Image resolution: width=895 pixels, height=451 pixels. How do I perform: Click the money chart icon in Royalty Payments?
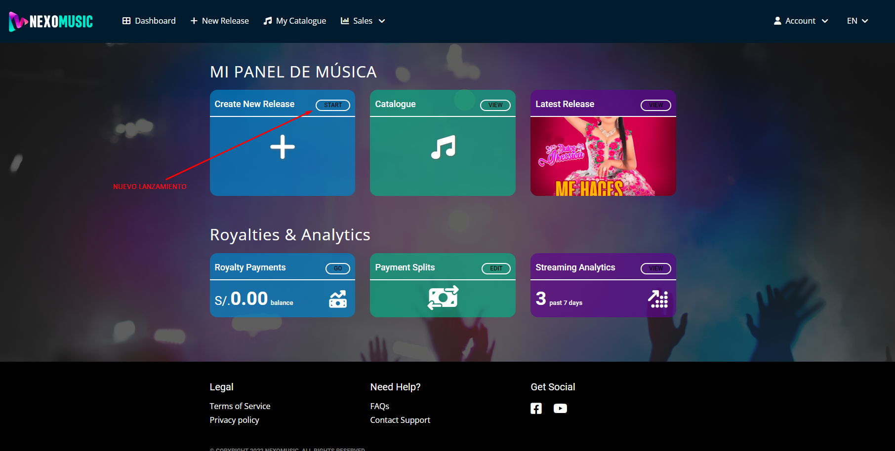338,299
